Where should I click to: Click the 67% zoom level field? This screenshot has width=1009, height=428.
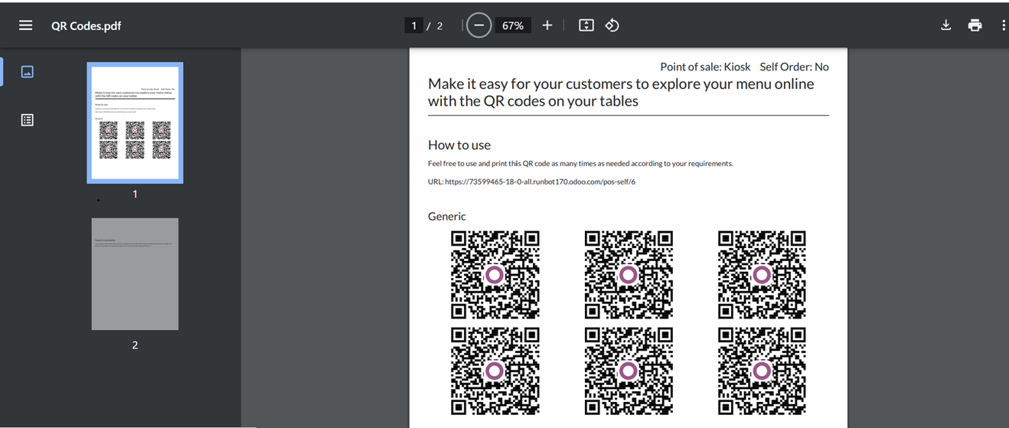pos(513,25)
